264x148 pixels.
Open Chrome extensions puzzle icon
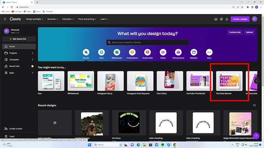coord(248,7)
